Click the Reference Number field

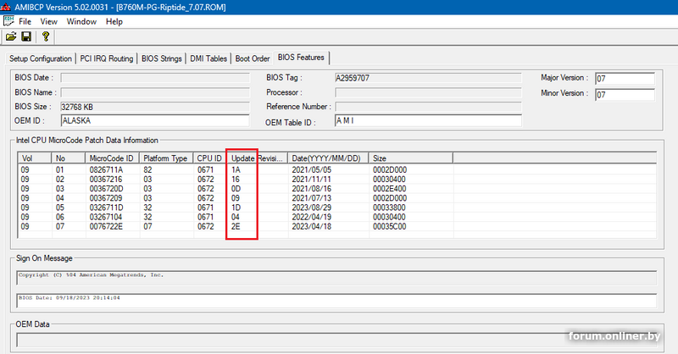(428, 107)
